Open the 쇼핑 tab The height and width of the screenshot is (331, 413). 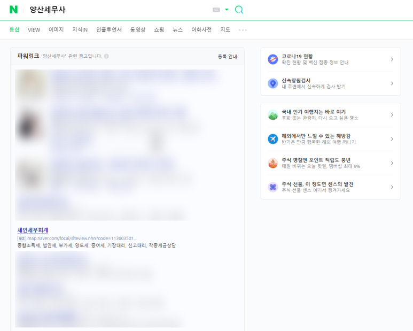pyautogui.click(x=159, y=29)
